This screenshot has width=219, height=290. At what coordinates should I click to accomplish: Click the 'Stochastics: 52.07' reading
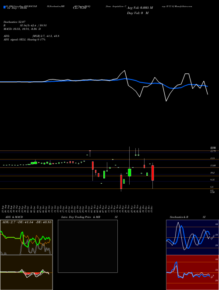[14, 22]
